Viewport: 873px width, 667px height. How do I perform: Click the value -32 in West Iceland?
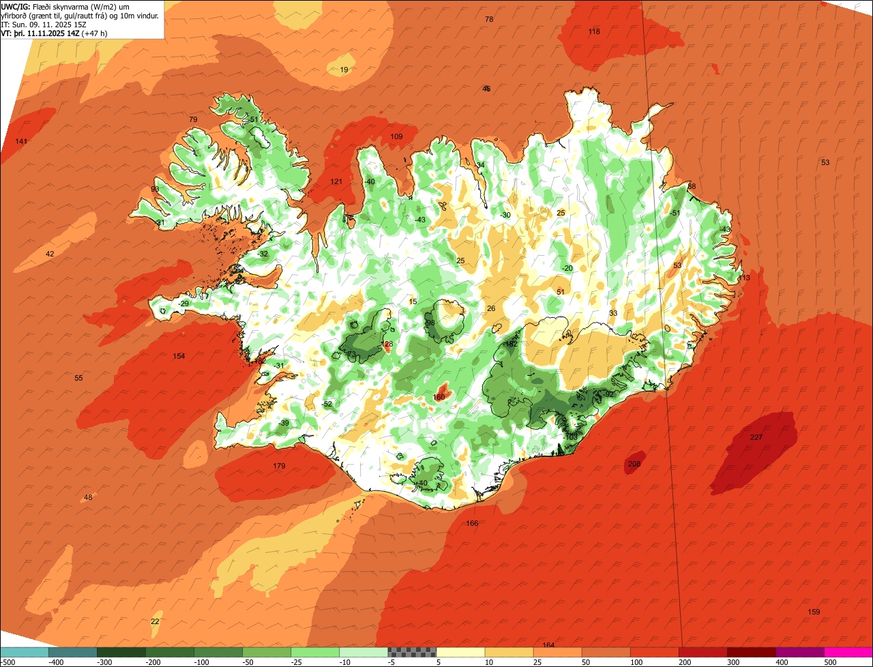(263, 254)
